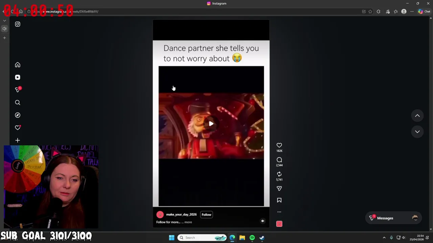Open the reel audio thumbnail
This screenshot has height=243, width=433.
point(279,224)
